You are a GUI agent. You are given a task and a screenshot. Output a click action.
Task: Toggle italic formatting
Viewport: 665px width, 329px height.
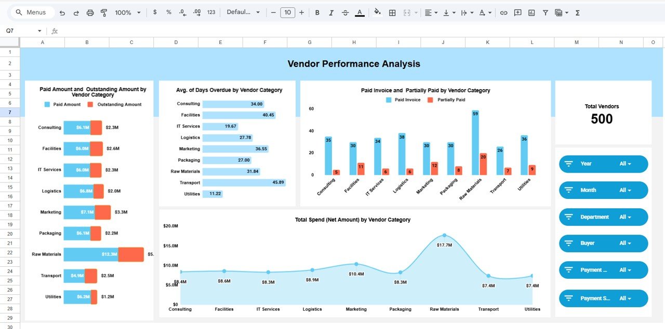point(331,12)
